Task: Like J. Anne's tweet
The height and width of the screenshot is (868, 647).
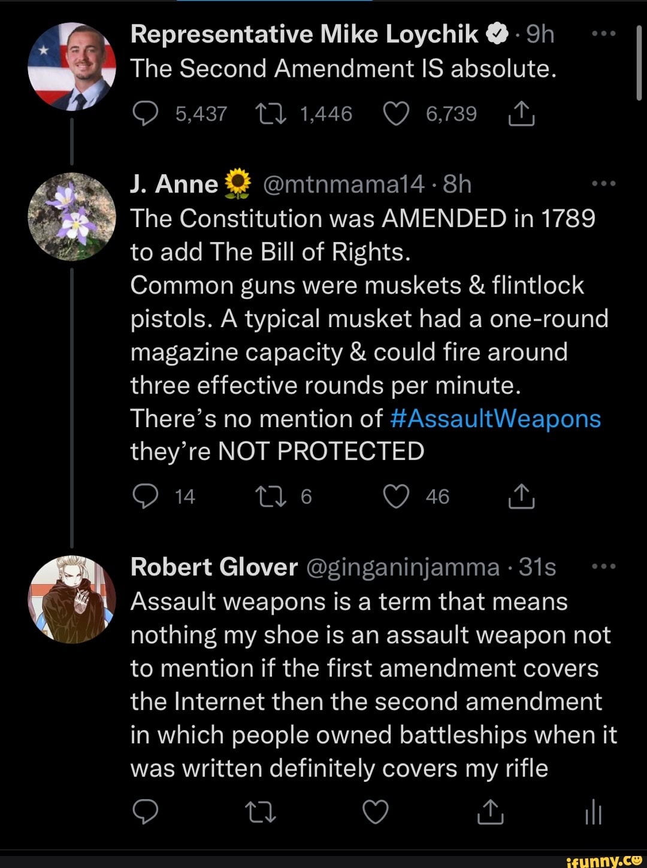Action: coord(395,495)
